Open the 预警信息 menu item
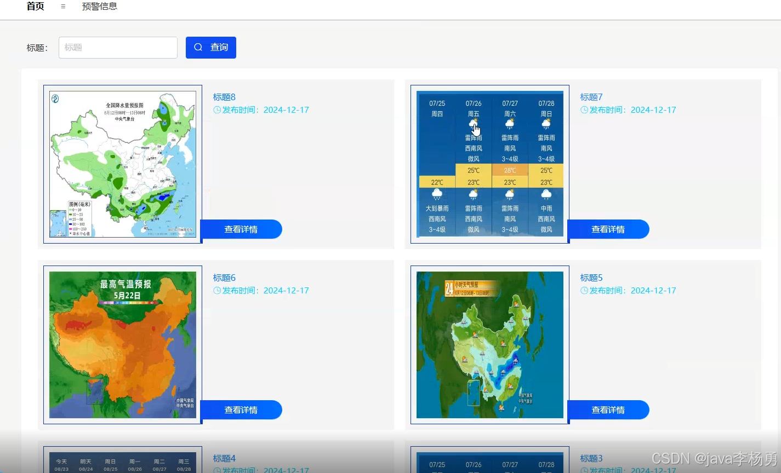 pos(100,7)
